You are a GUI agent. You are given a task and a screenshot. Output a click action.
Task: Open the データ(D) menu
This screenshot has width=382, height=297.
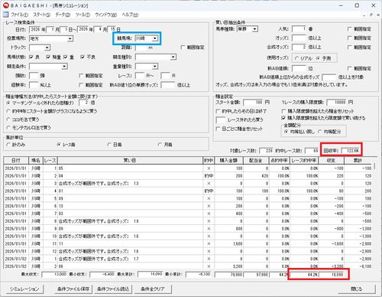pos(63,15)
